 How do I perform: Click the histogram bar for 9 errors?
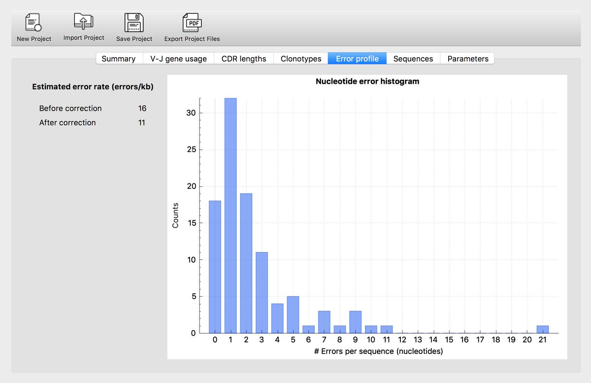click(x=356, y=322)
